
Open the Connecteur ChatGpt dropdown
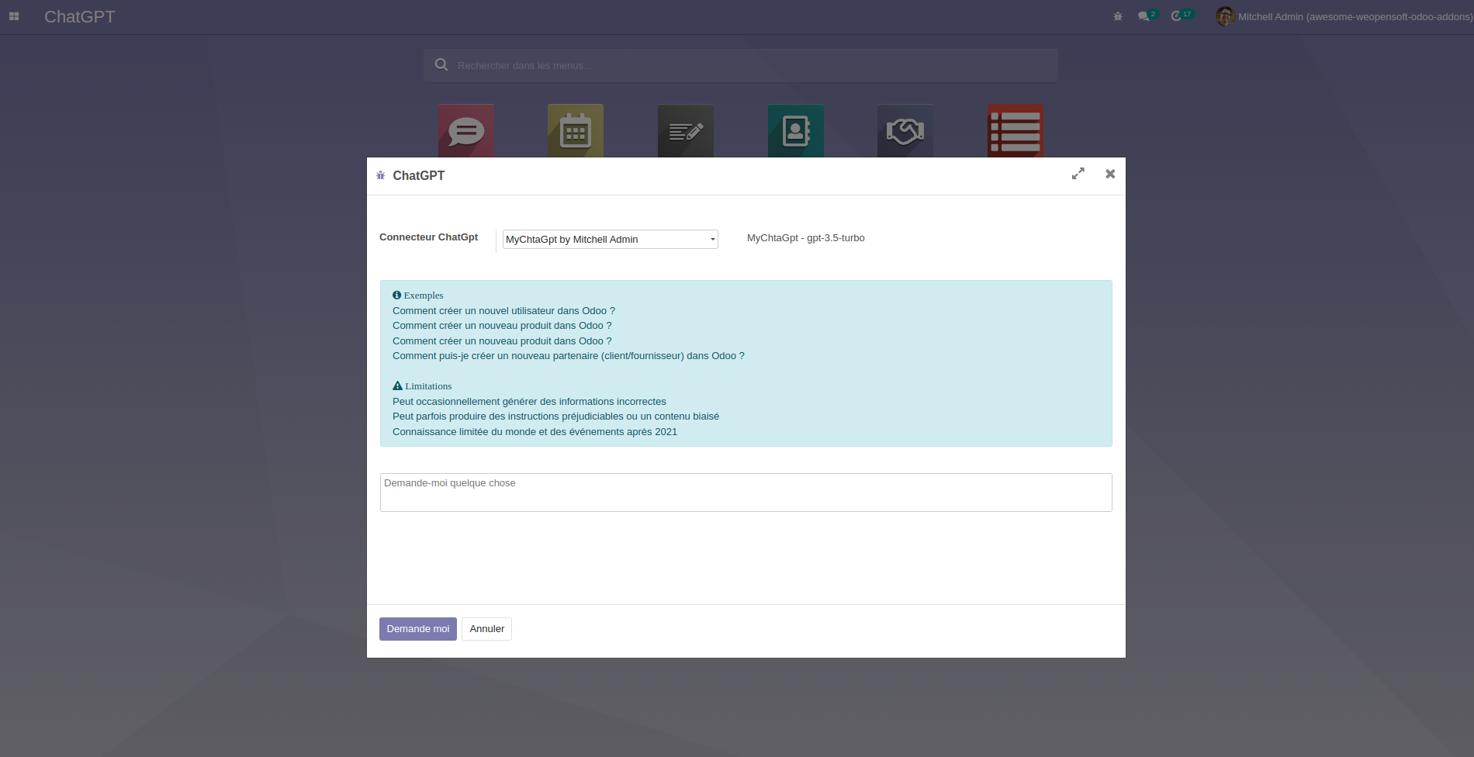tap(610, 239)
